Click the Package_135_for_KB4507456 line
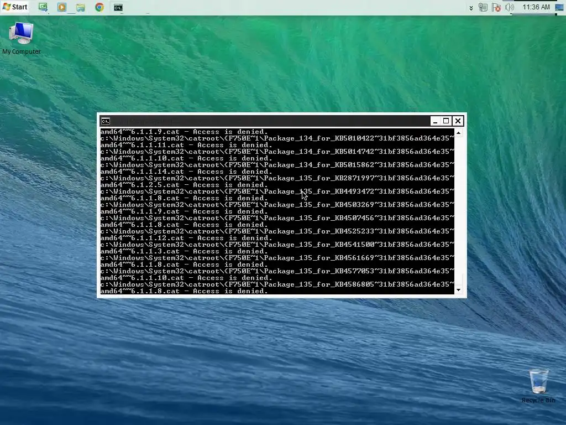Viewport: 566px width, 425px height. click(x=277, y=218)
